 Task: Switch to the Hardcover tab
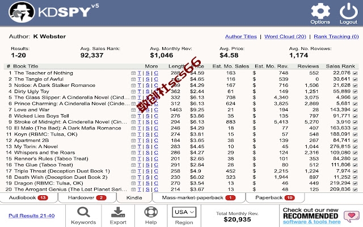click(87, 198)
